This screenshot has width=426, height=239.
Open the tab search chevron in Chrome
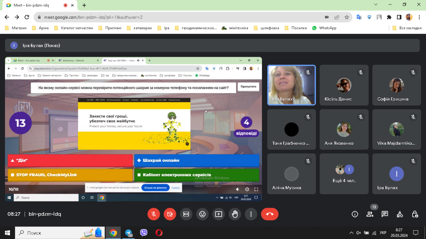[x=376, y=5]
